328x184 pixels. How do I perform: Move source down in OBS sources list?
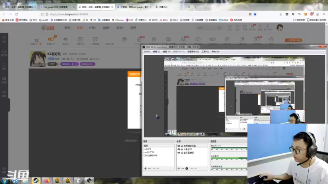(196, 168)
